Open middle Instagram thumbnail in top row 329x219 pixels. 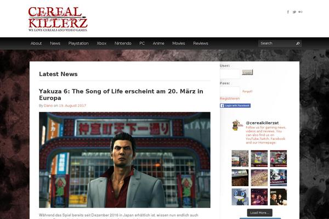pyautogui.click(x=259, y=159)
